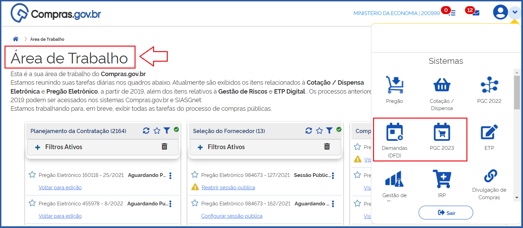Favorite Pregão Eletrônico 160118 - 25/2021 star
Image resolution: width=523 pixels, height=228 pixels.
point(32,175)
